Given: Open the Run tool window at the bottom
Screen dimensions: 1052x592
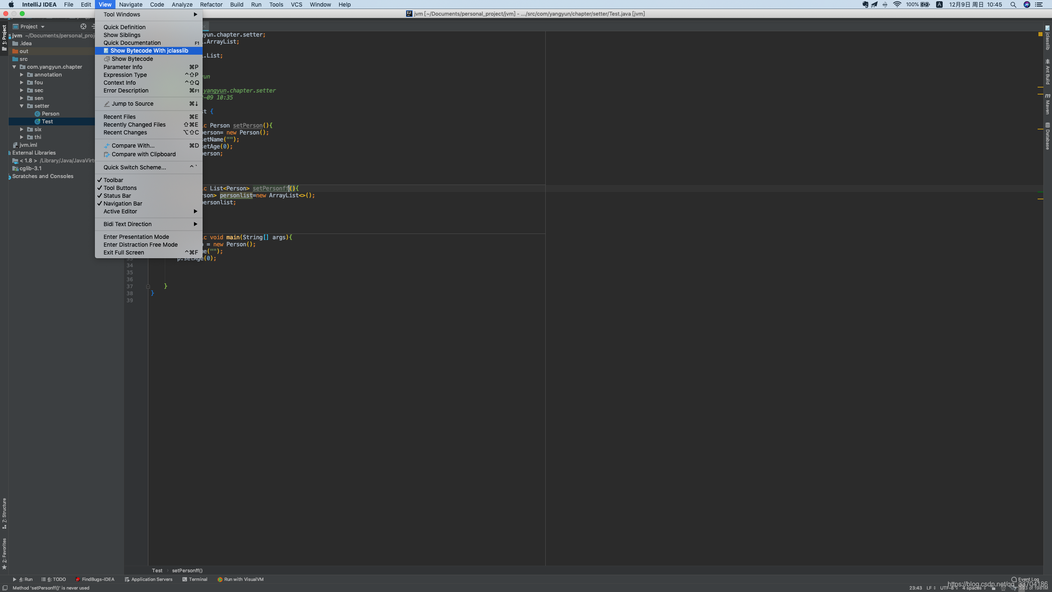Looking at the screenshot, I should coord(23,579).
